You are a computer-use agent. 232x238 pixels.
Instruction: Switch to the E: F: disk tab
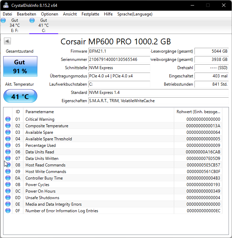pos(14,25)
